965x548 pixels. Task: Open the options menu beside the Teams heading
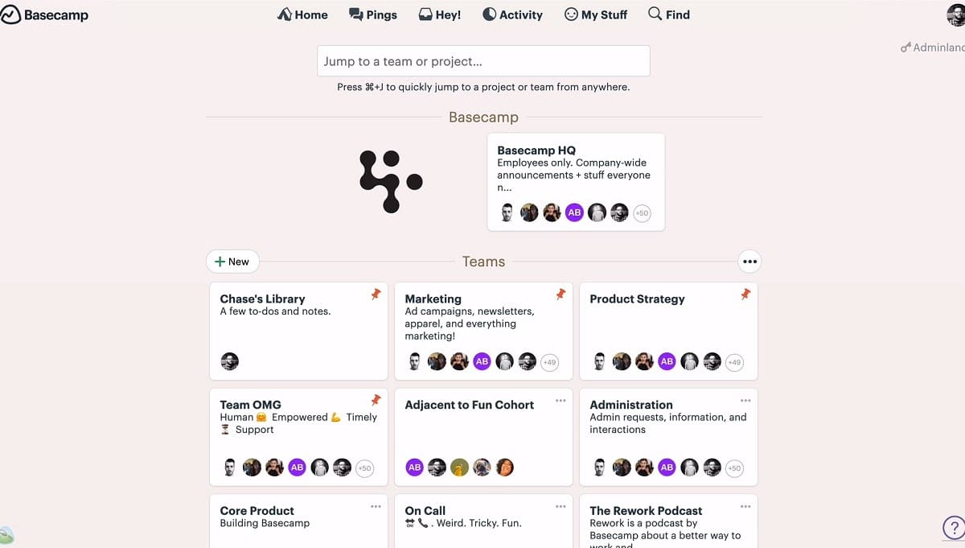(x=749, y=261)
